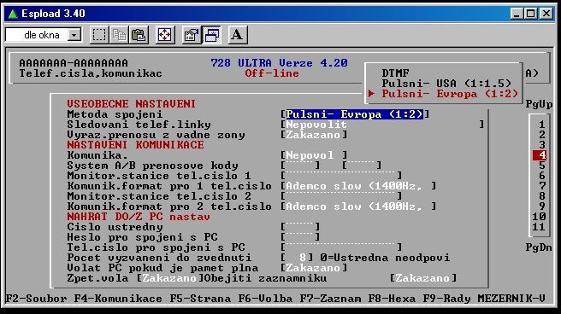Choose Pulsni- USA (1:1.5) option
The width and height of the screenshot is (561, 314).
(x=446, y=84)
